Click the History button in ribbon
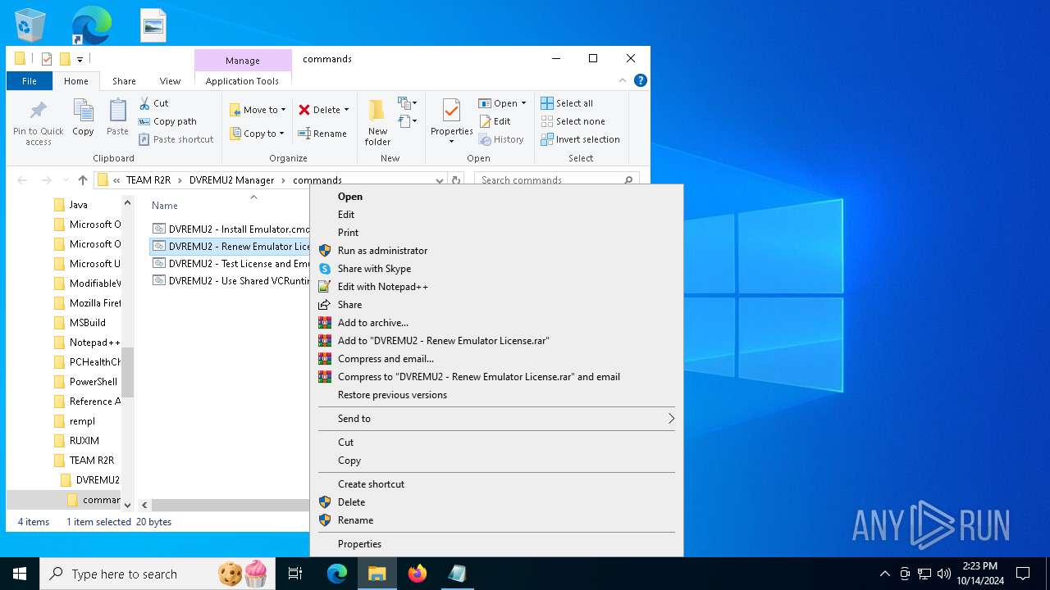The width and height of the screenshot is (1050, 590). (x=501, y=139)
